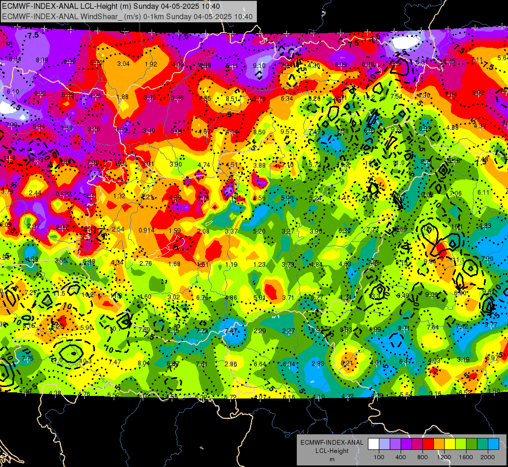This screenshot has width=508, height=467.
Task: Select the white legend swatch
Action: tap(373, 444)
